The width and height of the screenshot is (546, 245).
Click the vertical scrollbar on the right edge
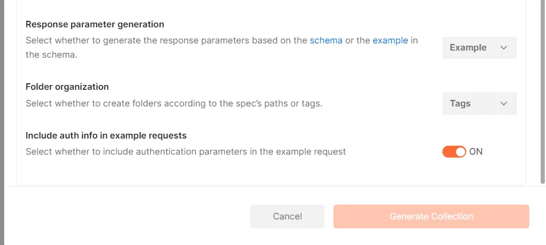point(542,89)
